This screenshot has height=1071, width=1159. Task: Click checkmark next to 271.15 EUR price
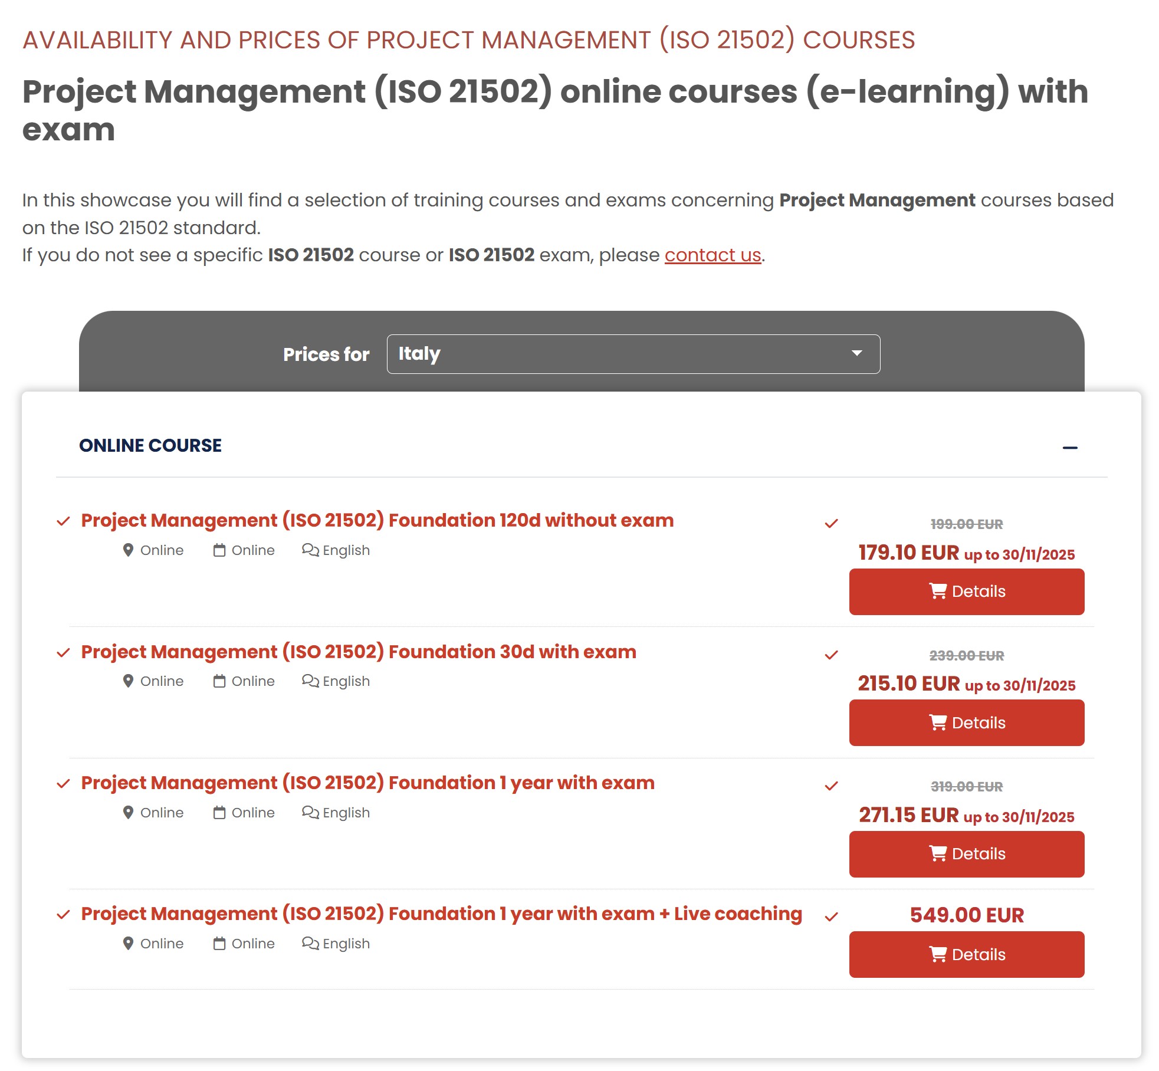tap(832, 786)
